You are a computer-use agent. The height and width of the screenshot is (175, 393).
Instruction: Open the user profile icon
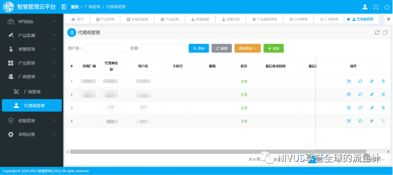point(365,7)
